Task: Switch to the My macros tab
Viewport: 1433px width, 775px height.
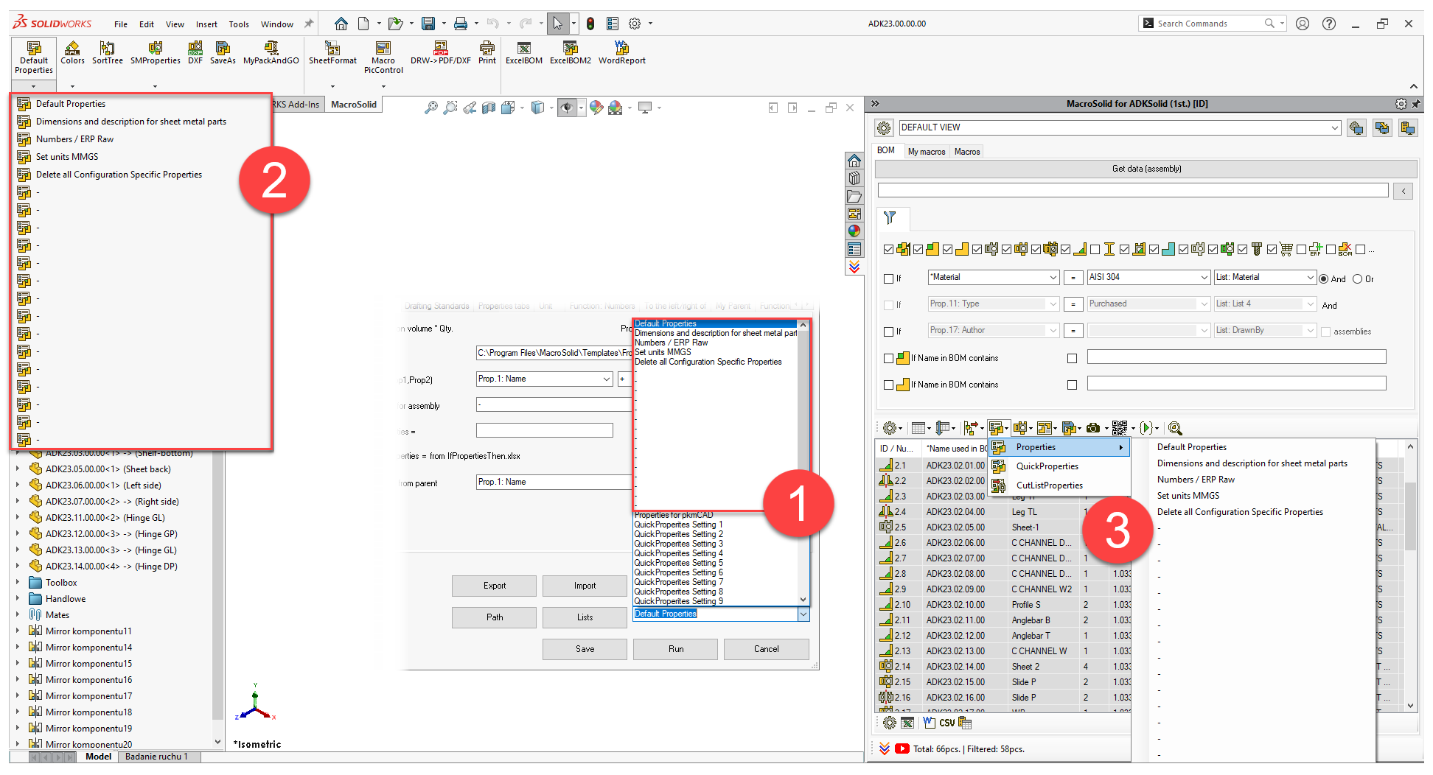Action: tap(927, 151)
